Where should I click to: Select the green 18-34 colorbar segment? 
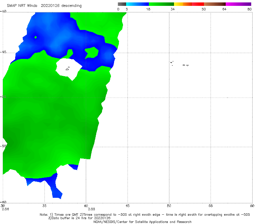click(161, 4)
